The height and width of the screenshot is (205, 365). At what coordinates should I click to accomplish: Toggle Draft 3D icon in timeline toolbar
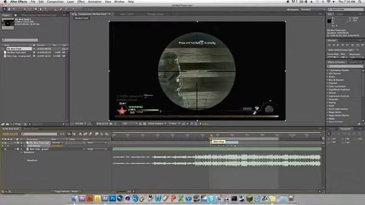pos(74,134)
